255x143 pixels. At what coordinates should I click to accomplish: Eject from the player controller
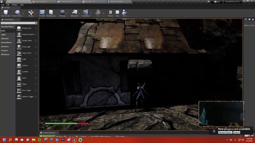tap(124, 12)
